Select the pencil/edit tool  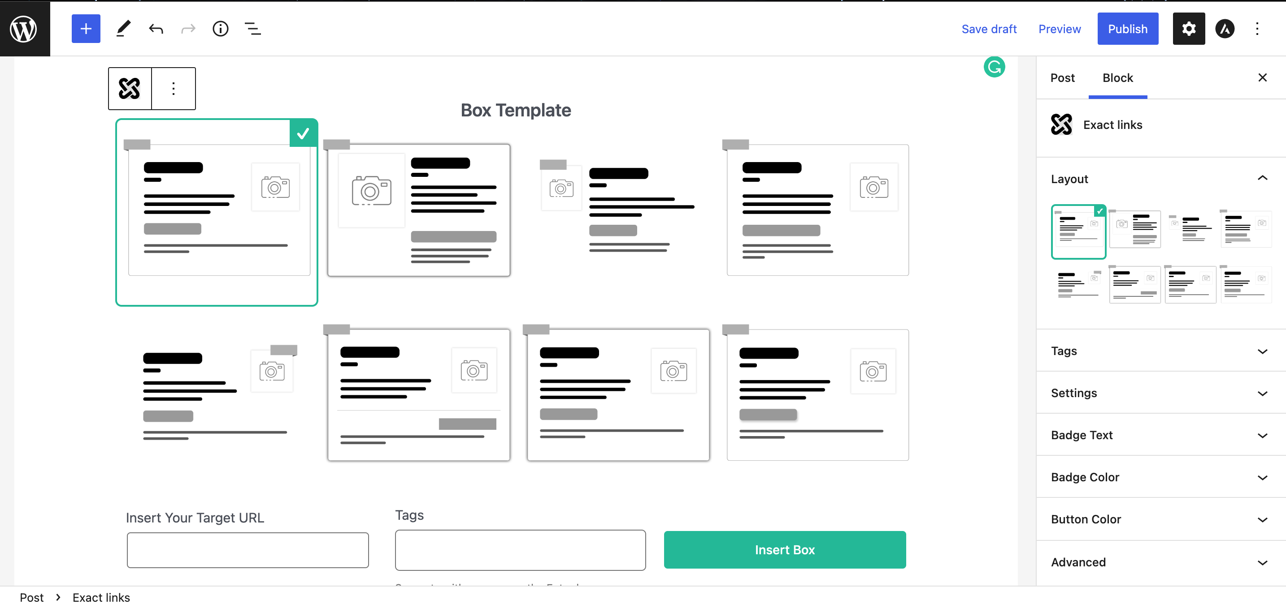(122, 28)
